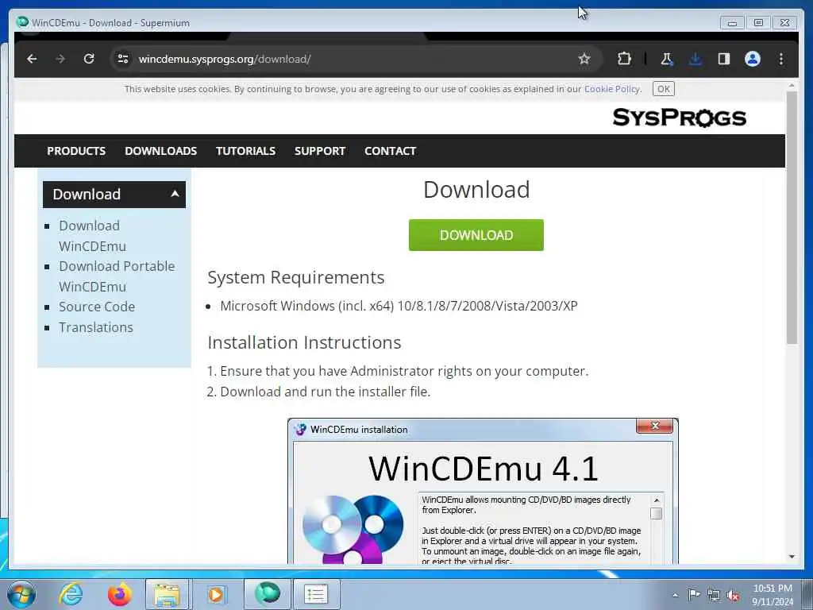The image size is (813, 610).
Task: Open the experiments flask icon
Action: point(667,59)
